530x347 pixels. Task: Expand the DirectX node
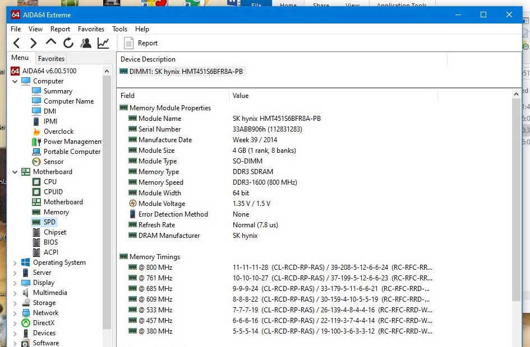[15, 323]
